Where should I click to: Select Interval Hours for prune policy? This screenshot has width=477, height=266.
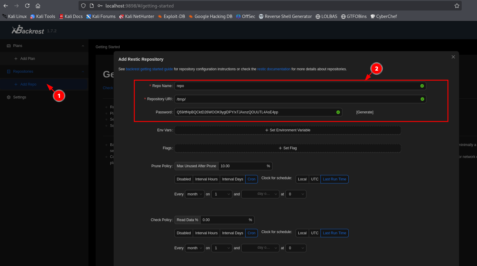(206, 179)
